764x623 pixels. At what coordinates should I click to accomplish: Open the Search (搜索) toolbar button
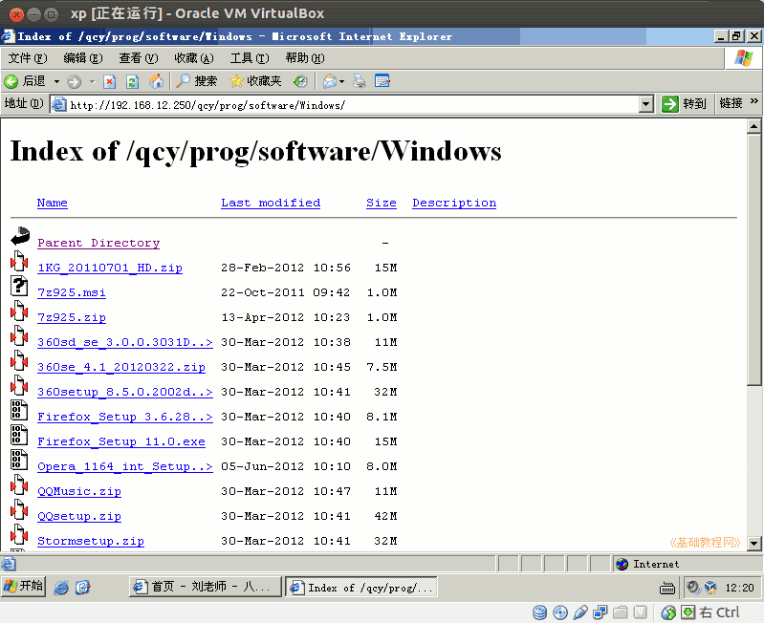click(196, 81)
